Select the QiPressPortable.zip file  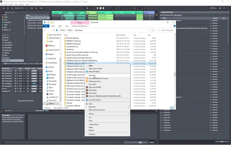click(x=72, y=38)
